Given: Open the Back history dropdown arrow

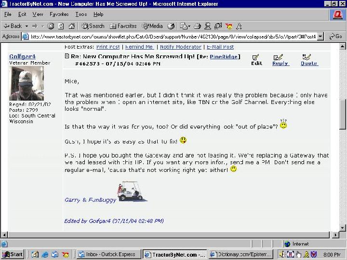Looking at the screenshot, I should tap(27, 26).
